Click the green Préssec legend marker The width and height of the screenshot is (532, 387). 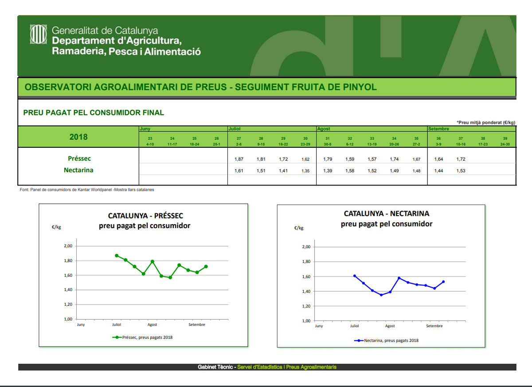117,337
